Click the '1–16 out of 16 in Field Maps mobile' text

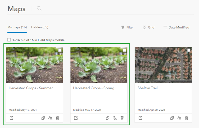click(x=38, y=40)
